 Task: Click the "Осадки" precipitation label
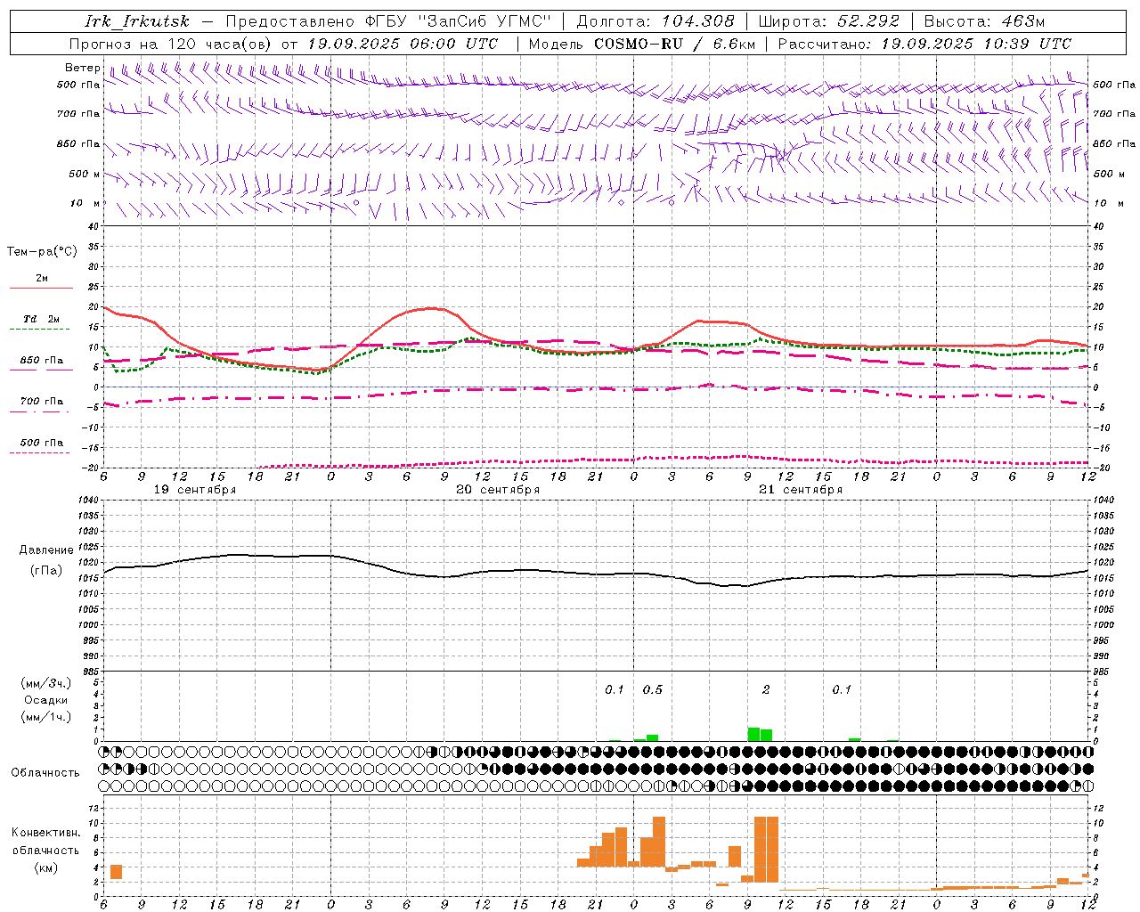[x=46, y=700]
